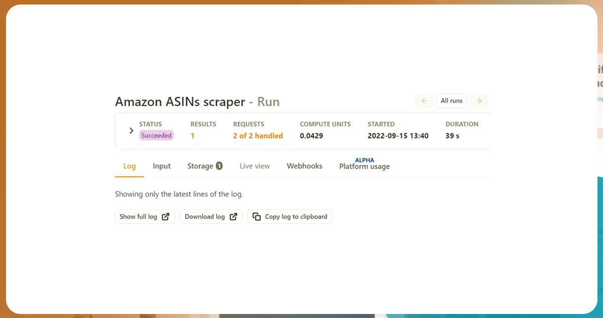Select the Live view tab
This screenshot has height=318, width=603.
click(x=254, y=166)
